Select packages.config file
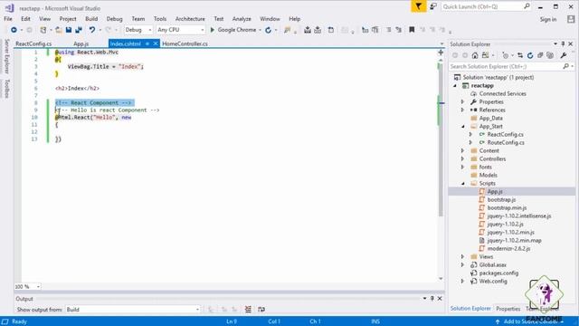This screenshot has width=579, height=326. tap(498, 273)
